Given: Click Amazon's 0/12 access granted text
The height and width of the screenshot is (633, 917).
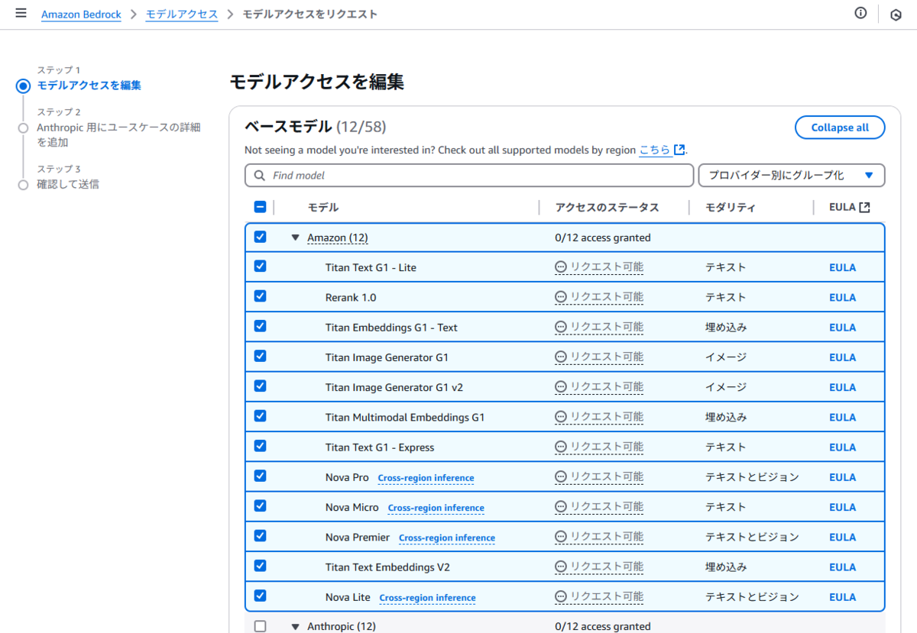Looking at the screenshot, I should 603,237.
